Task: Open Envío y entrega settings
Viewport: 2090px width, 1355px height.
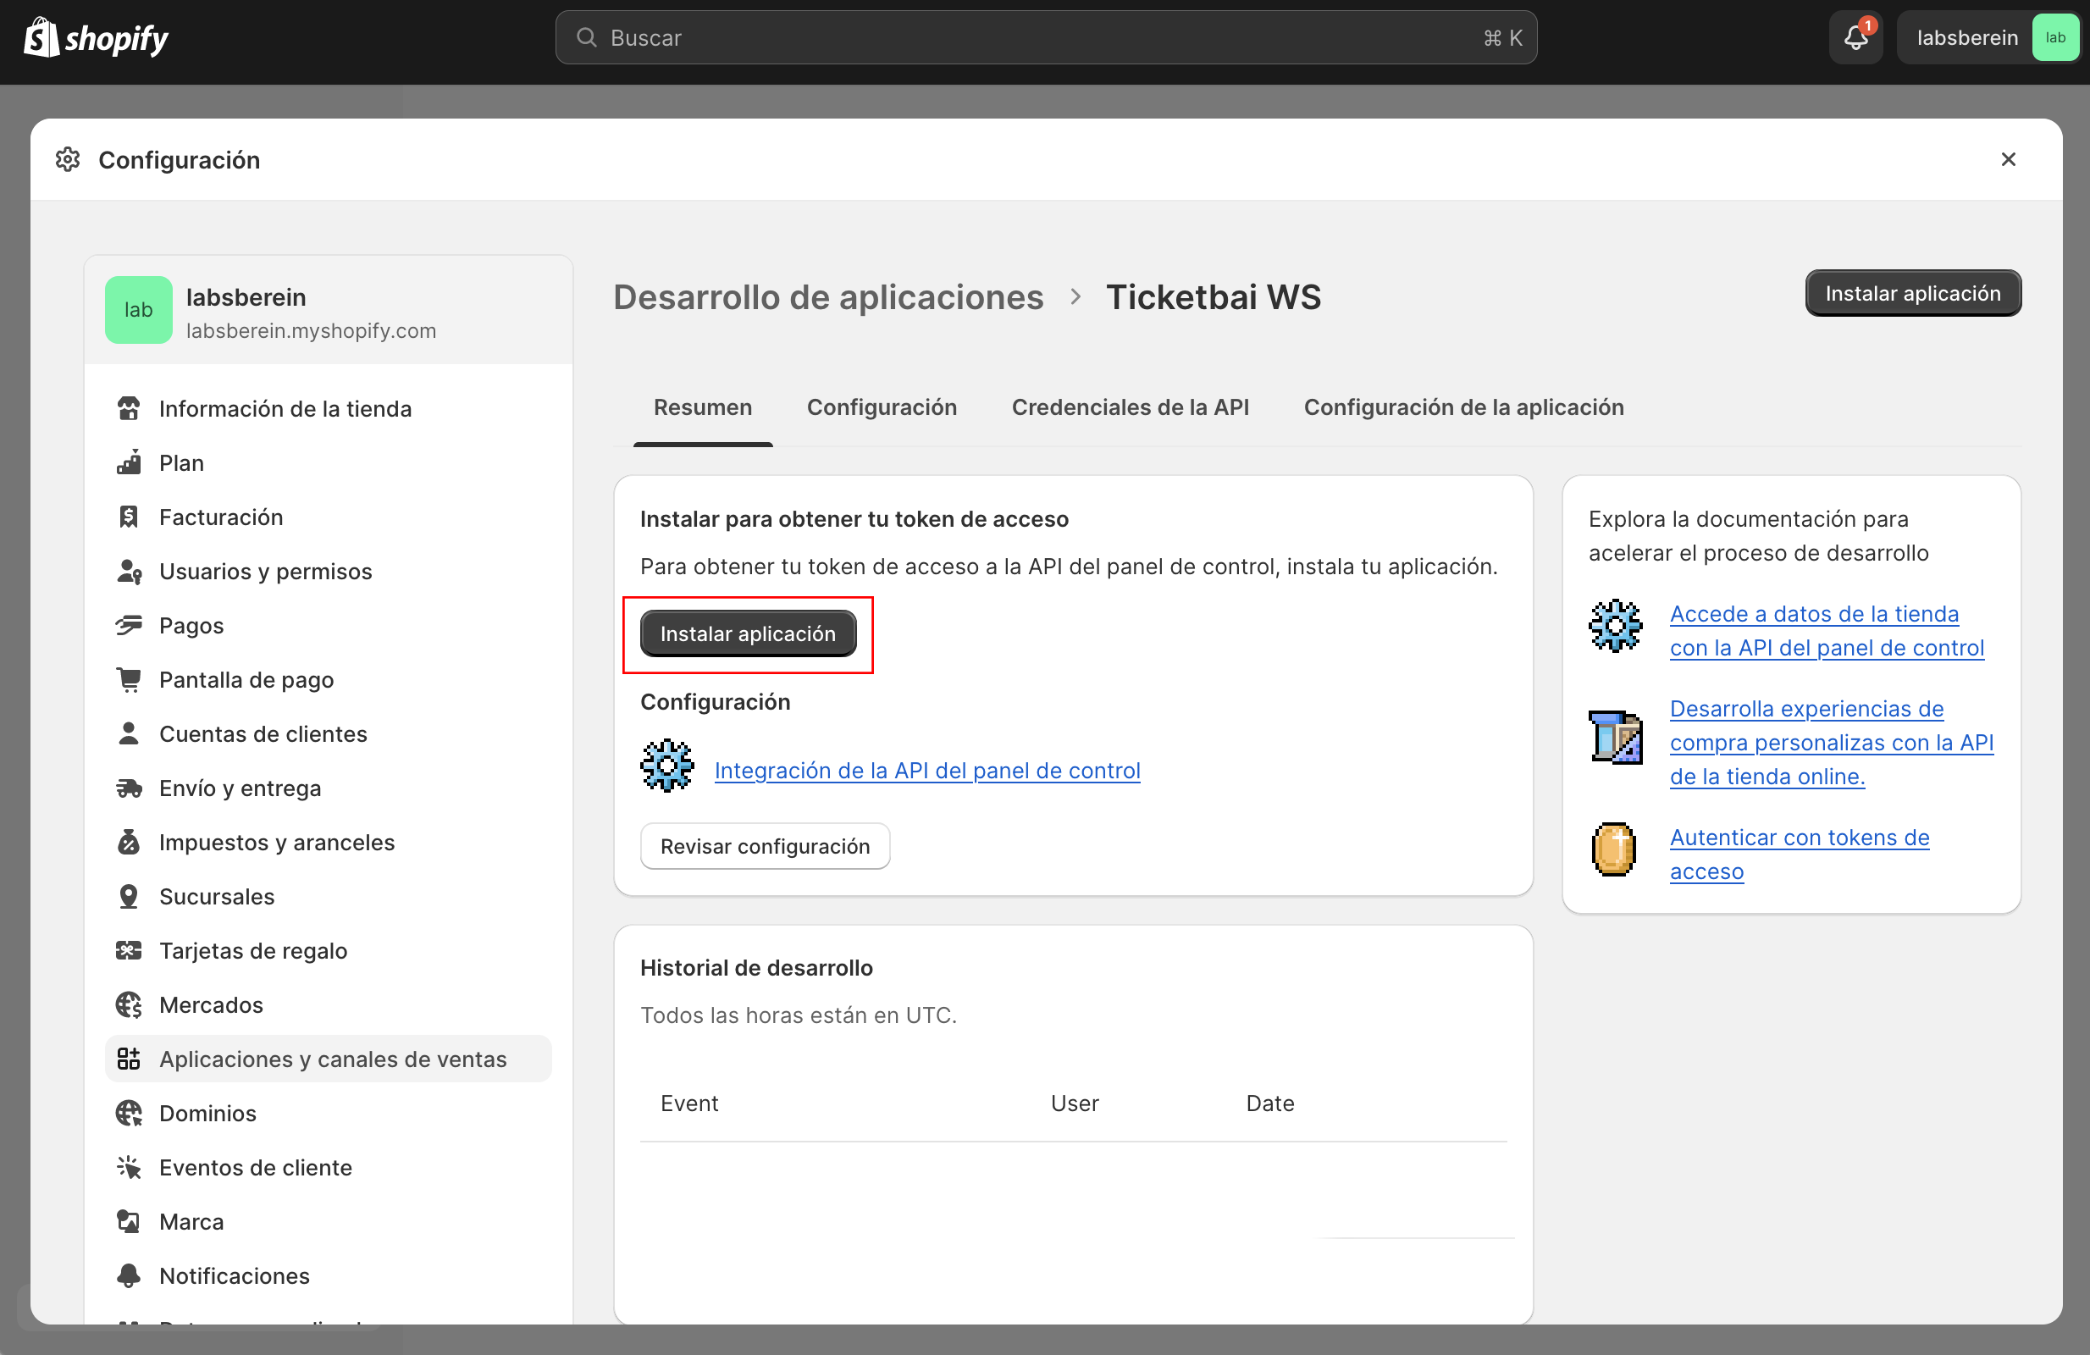Action: [x=239, y=788]
